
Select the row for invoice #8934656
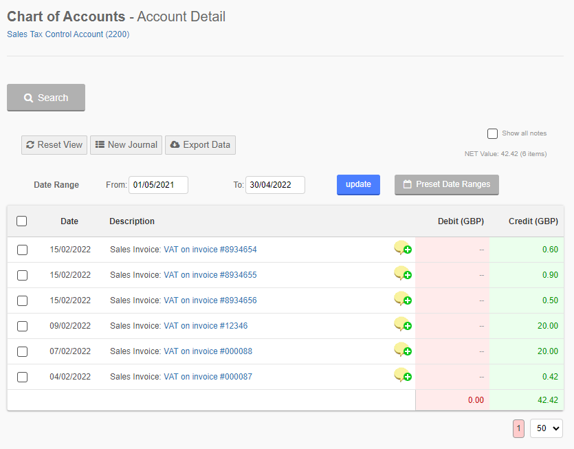tap(22, 300)
